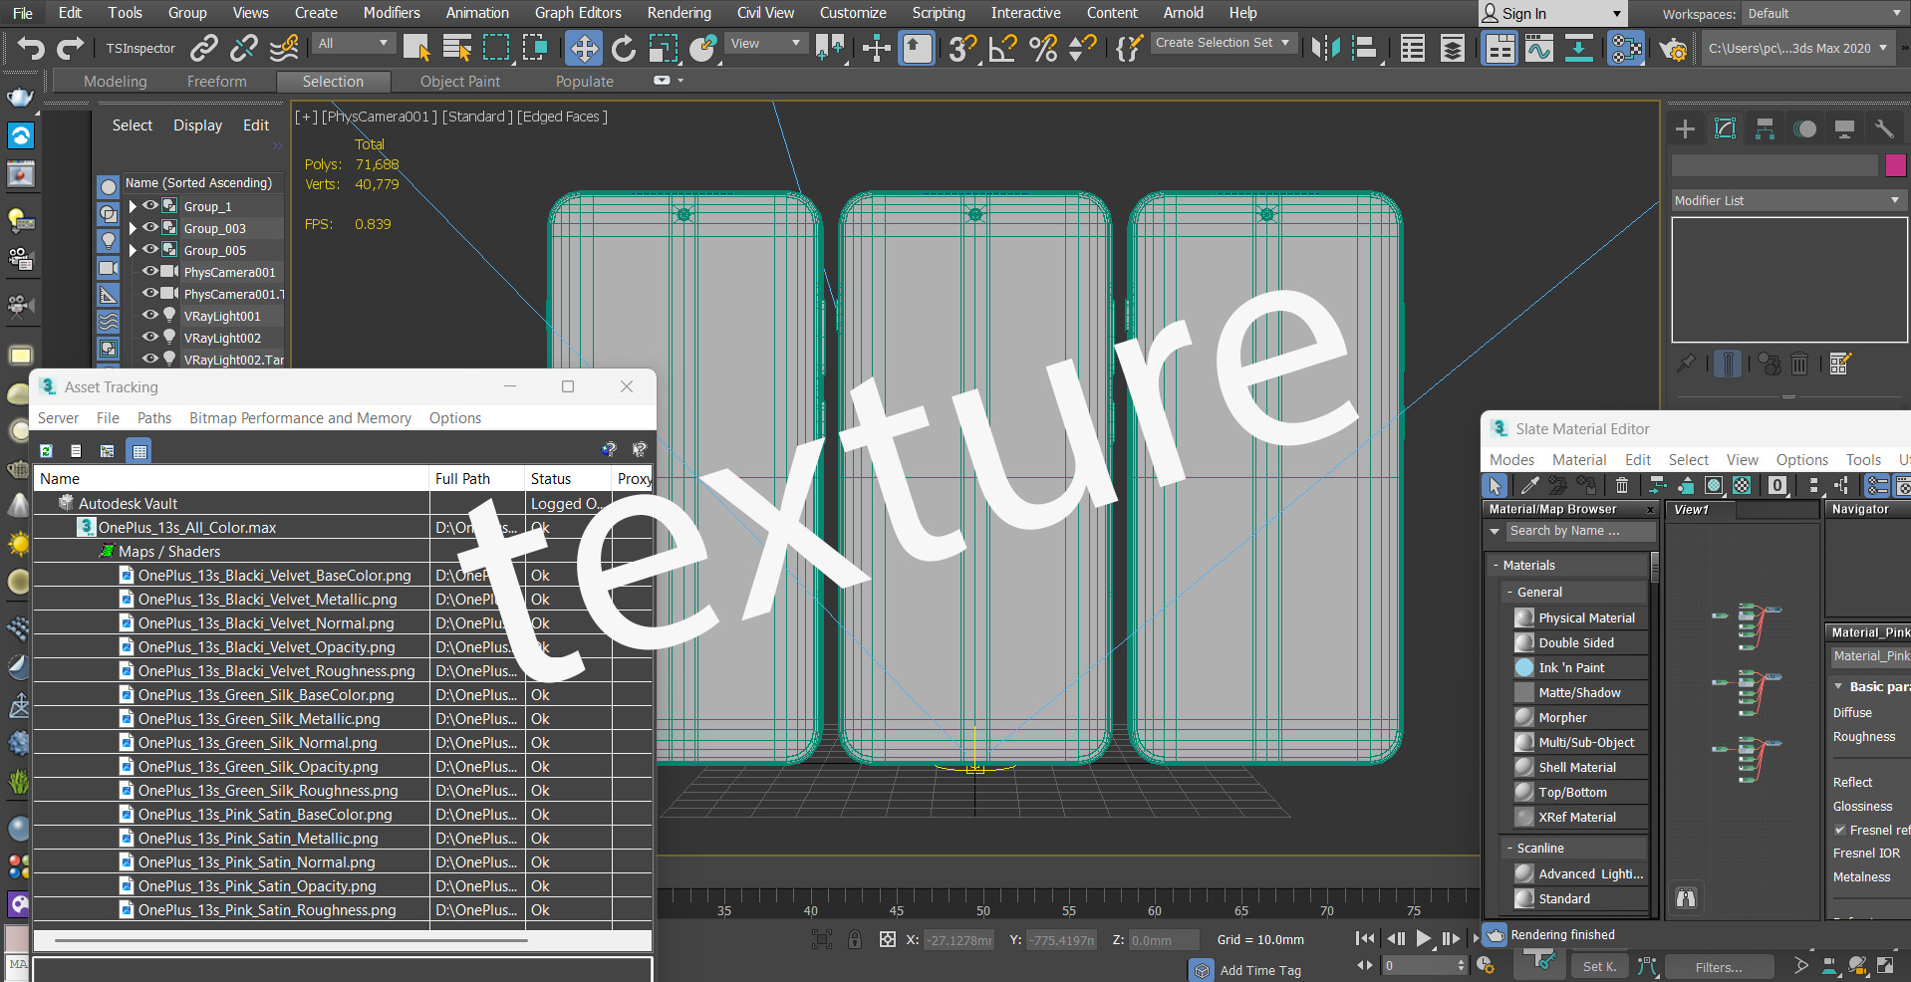1911x982 pixels.
Task: Click Add Time Tag in the status bar
Action: (x=1260, y=970)
